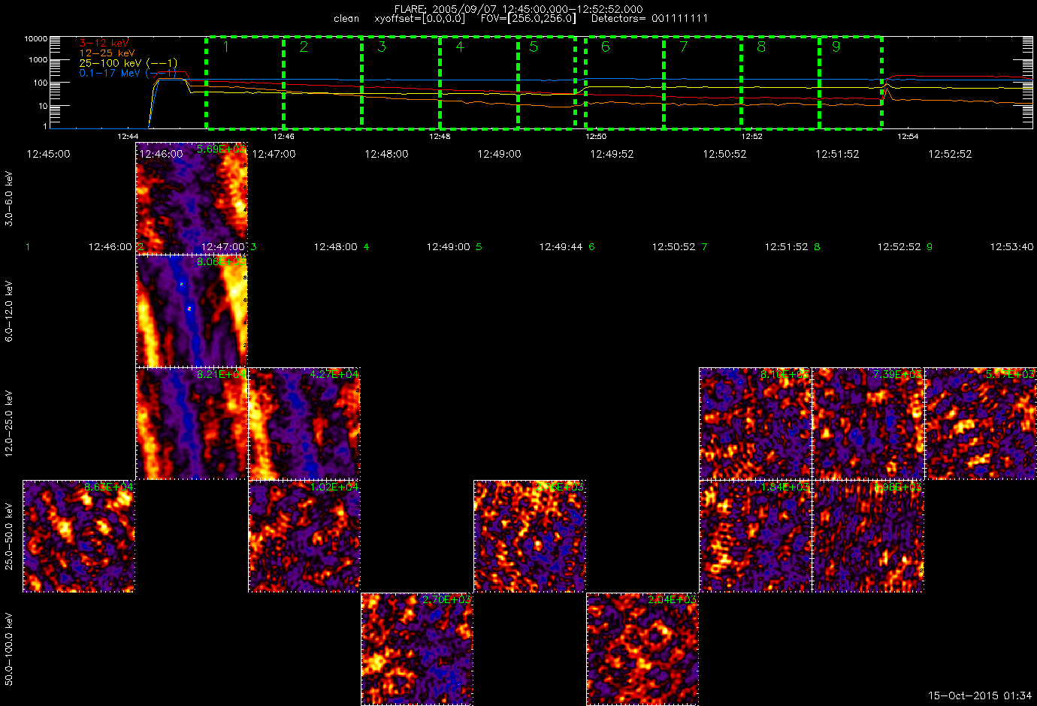
Task: Click the Detectors= 001111111 text
Action: click(649, 18)
